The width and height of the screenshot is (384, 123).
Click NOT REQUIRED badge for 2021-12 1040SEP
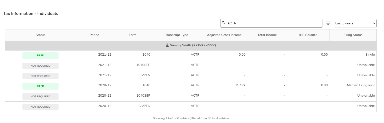(x=40, y=66)
